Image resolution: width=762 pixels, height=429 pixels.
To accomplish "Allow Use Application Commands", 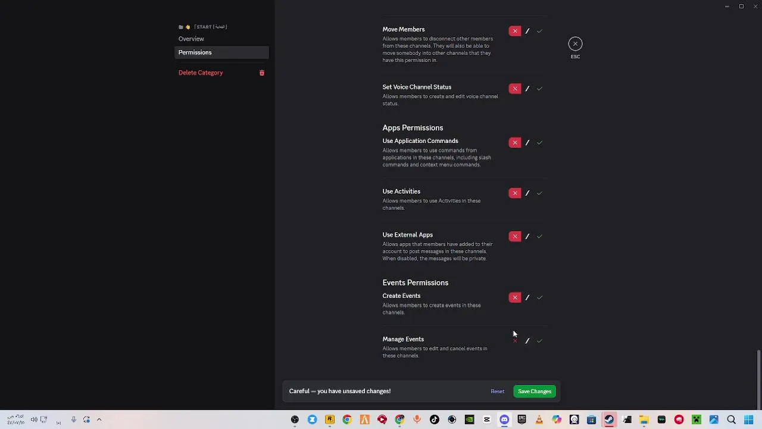I will (539, 143).
